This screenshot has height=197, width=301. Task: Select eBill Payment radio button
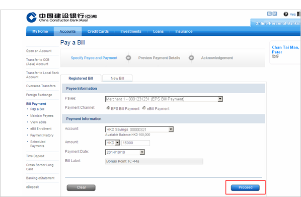tap(144, 108)
